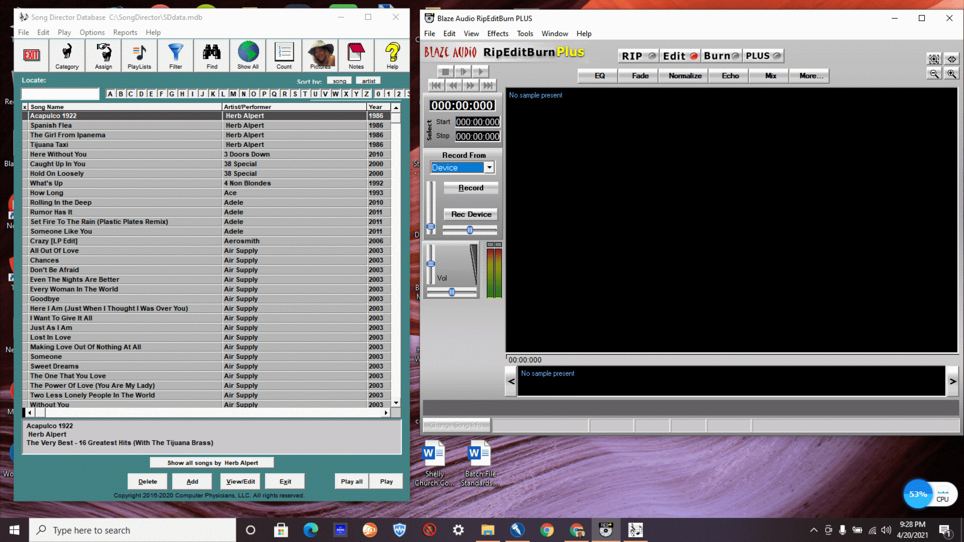
Task: Click the Play all button
Action: coord(352,481)
